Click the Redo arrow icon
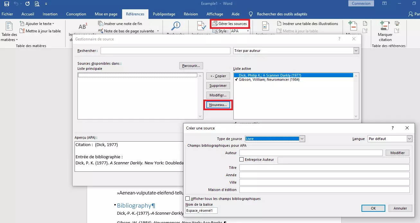 [x=27, y=4]
